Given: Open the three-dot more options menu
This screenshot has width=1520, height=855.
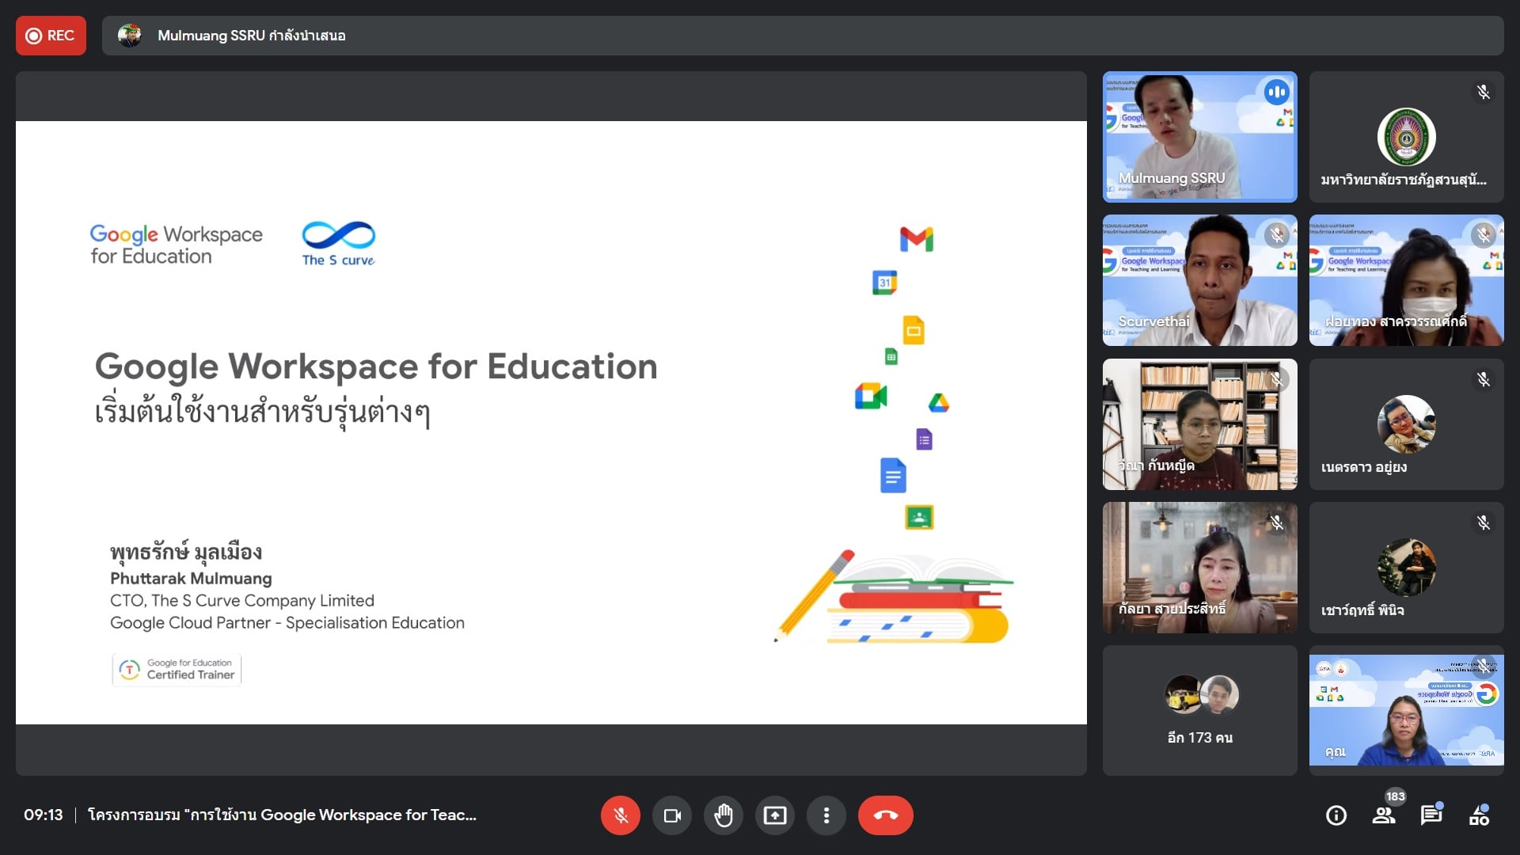Looking at the screenshot, I should tap(826, 815).
